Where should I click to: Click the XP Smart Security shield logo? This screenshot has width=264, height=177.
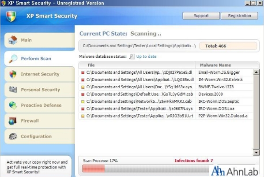pyautogui.click(x=11, y=16)
